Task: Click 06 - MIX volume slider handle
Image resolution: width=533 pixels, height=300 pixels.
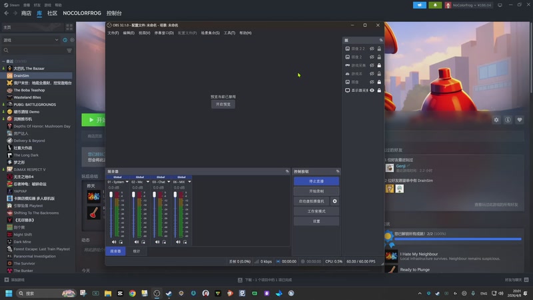Action: (175, 195)
